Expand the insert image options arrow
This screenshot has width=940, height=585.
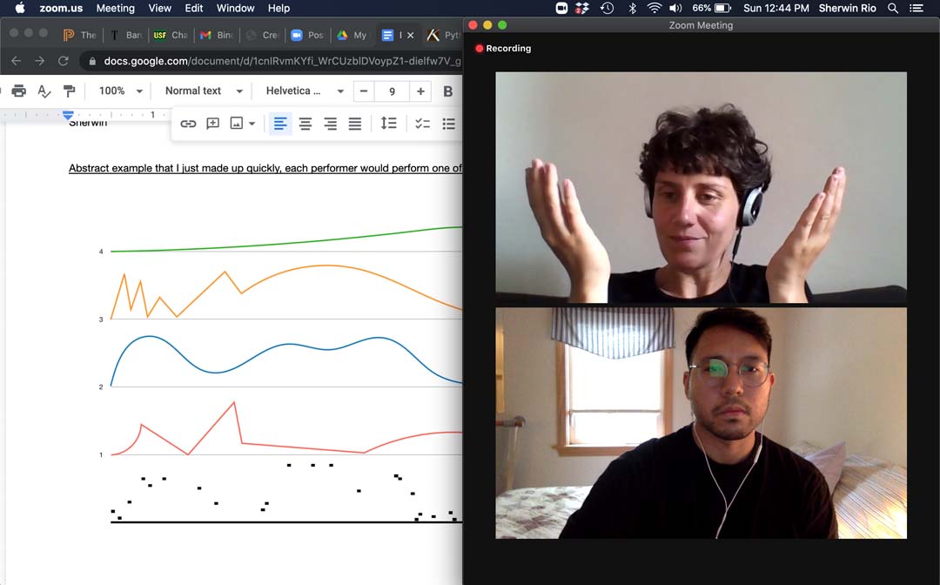coord(252,124)
